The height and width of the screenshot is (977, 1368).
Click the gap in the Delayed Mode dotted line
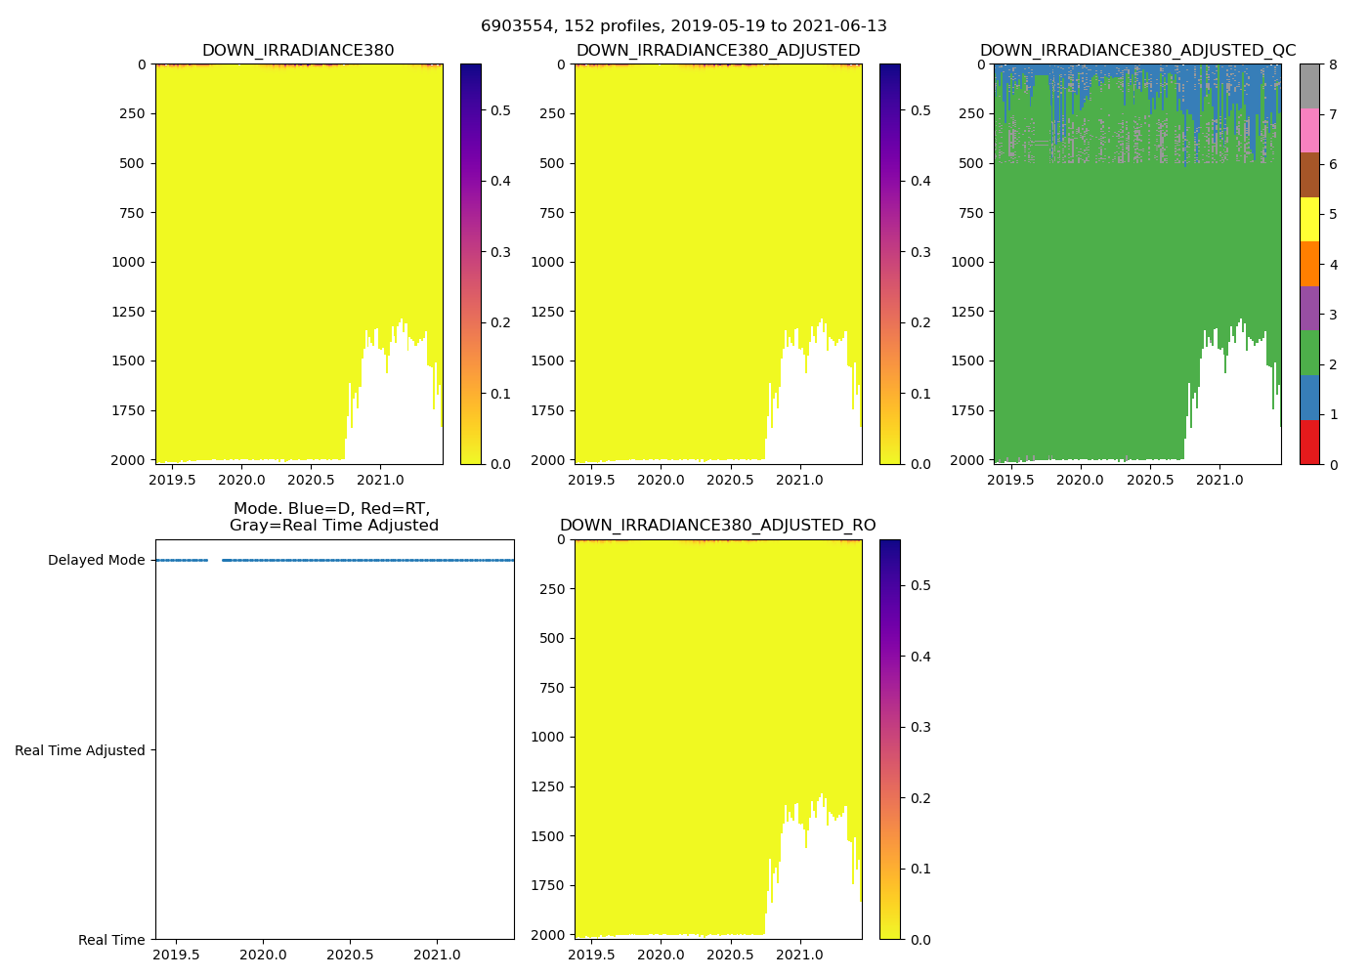pyautogui.click(x=215, y=561)
